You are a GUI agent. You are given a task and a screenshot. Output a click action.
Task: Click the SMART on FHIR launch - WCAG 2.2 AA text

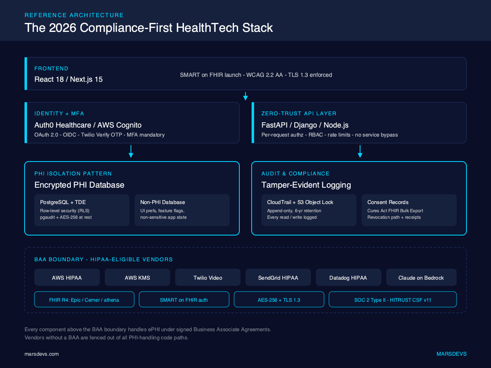click(256, 75)
